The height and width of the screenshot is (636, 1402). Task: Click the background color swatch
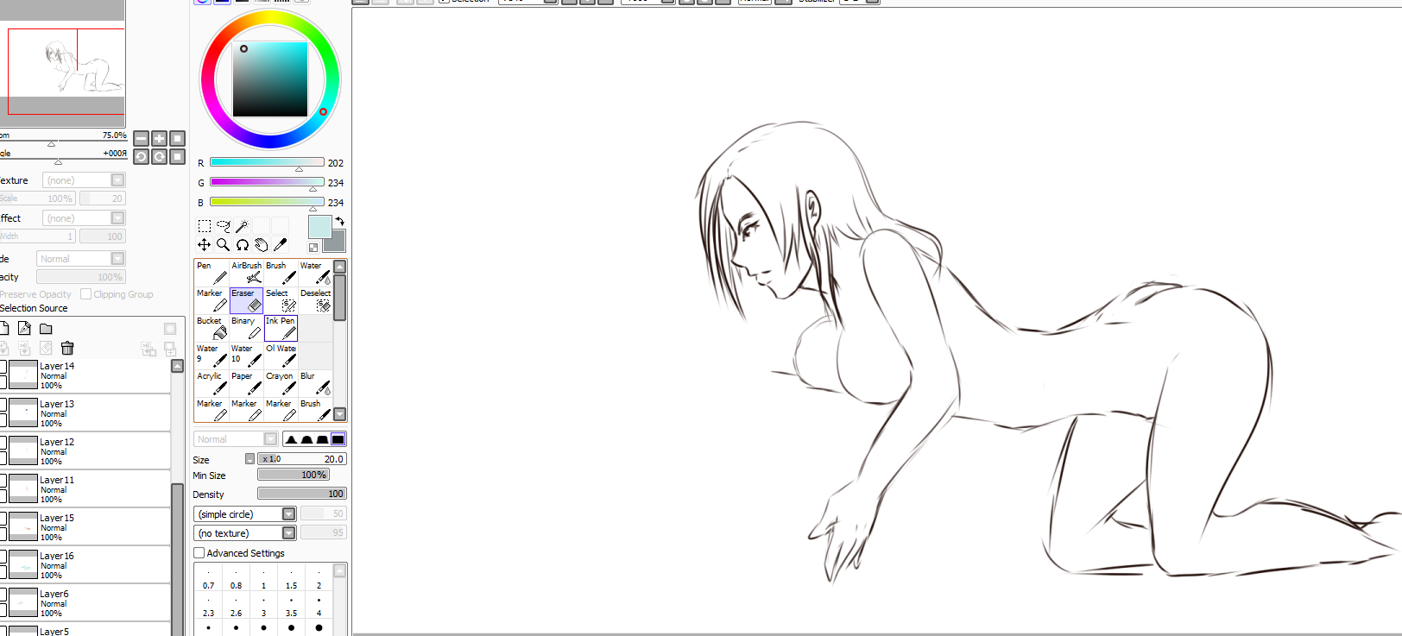[338, 243]
